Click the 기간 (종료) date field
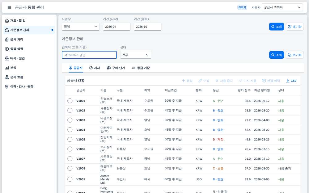Screen dimensions: 309x193 [148, 27]
